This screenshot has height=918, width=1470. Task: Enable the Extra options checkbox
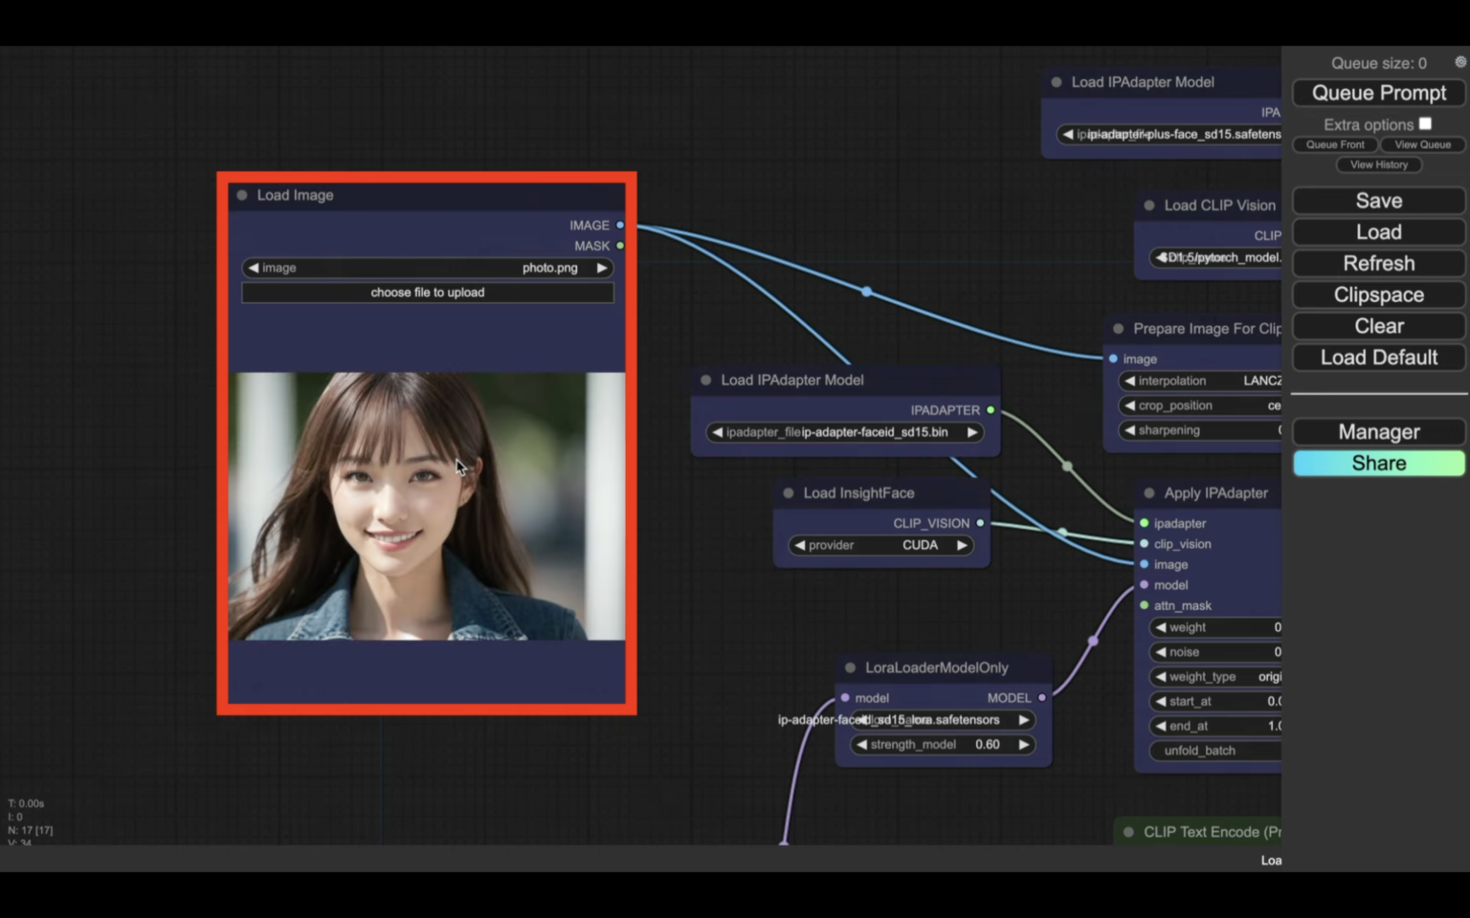1425,122
